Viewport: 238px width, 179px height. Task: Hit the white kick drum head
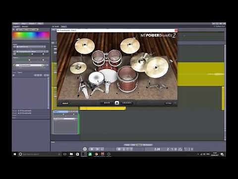click(110, 76)
